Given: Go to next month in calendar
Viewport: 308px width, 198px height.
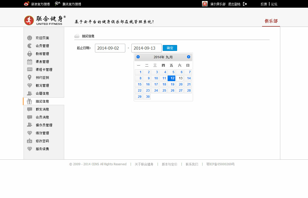Looking at the screenshot, I should tap(189, 57).
